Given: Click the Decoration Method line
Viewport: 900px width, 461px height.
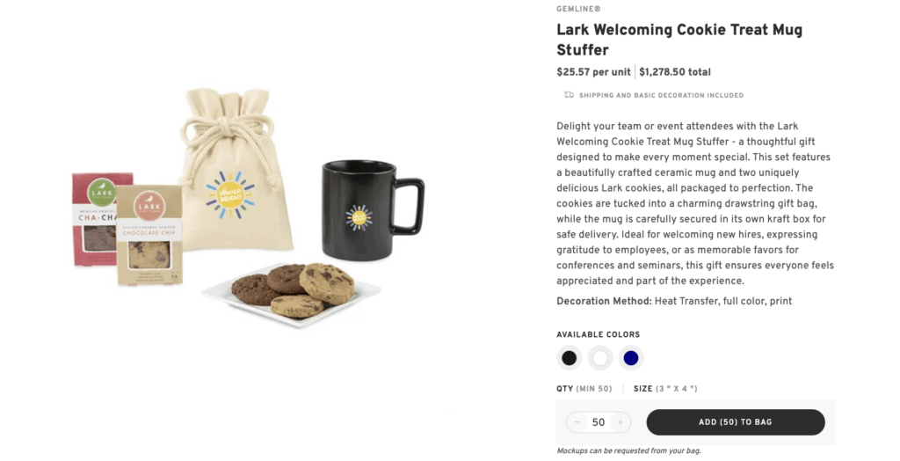Looking at the screenshot, I should (674, 301).
